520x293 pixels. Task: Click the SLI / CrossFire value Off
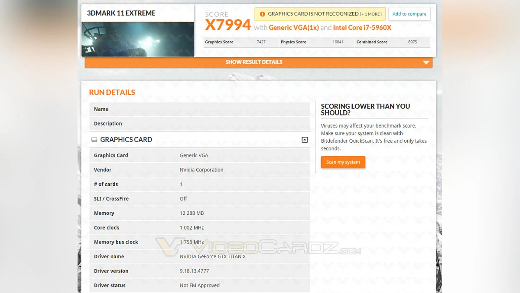(183, 199)
